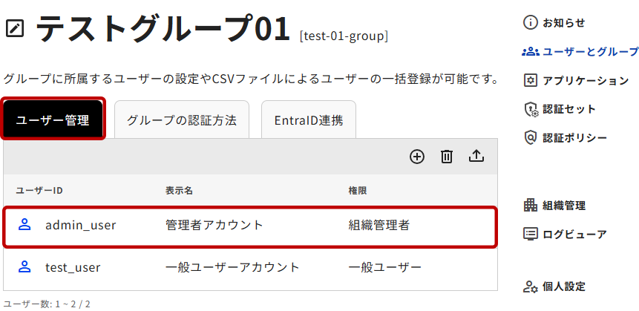This screenshot has height=311, width=639.
Task: Click the person icon beside admin_user
Action: [x=24, y=224]
